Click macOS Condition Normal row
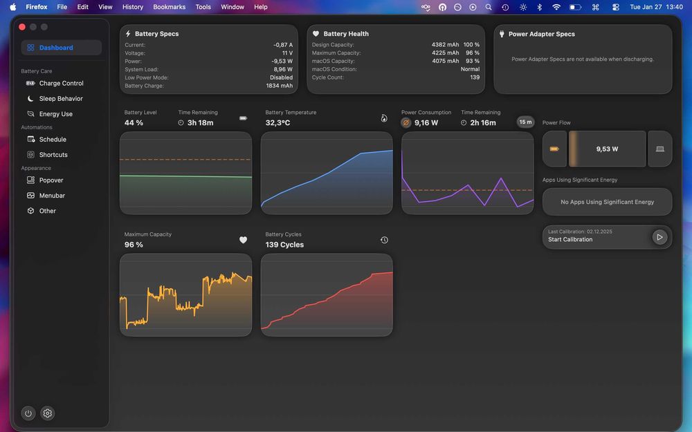 click(396, 69)
